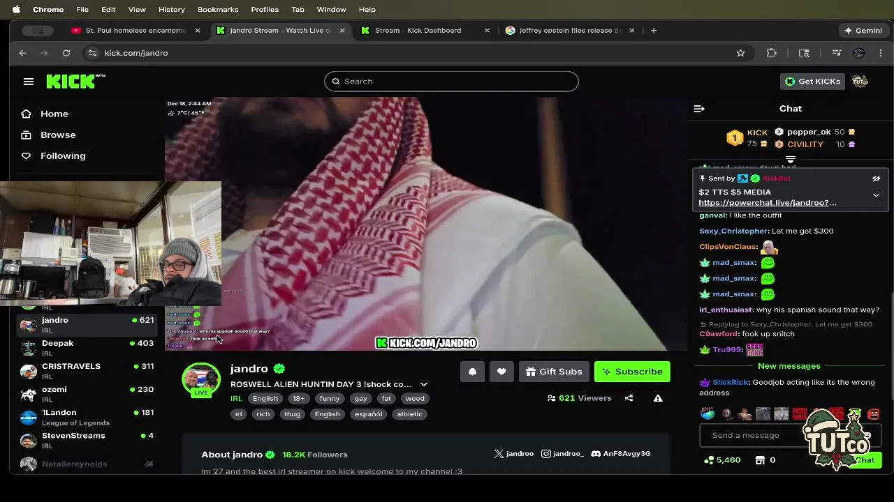Open a new Chrome tab
Viewport: 894px width, 502px height.
[x=654, y=31]
